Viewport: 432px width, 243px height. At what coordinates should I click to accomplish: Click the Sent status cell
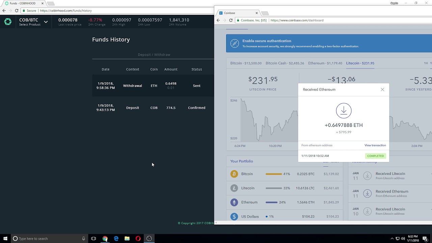coord(197,86)
